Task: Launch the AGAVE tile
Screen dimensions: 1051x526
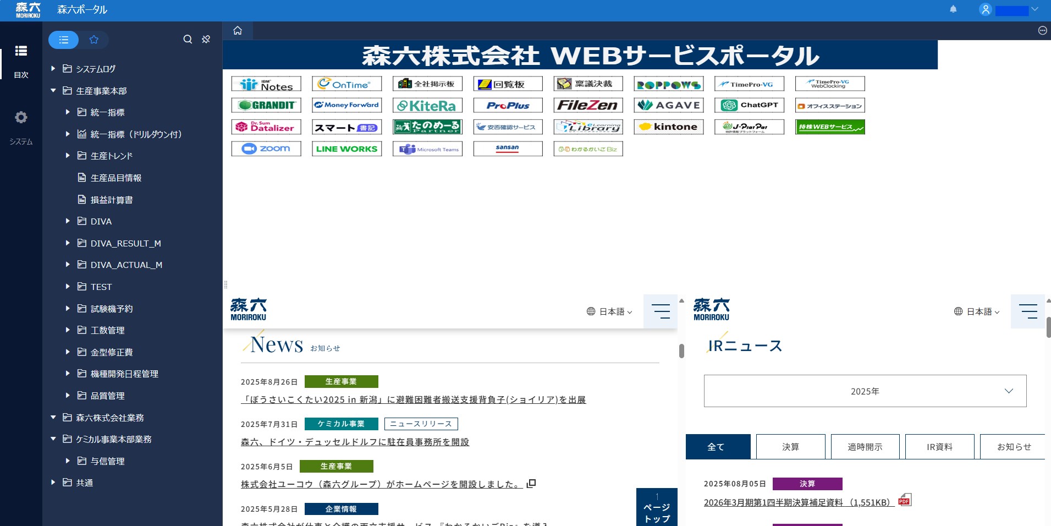Action: (x=669, y=105)
